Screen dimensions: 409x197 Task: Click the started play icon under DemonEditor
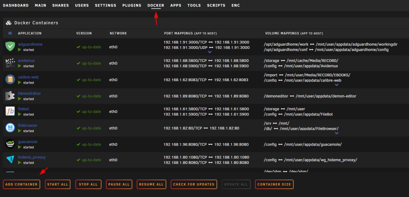pyautogui.click(x=20, y=99)
